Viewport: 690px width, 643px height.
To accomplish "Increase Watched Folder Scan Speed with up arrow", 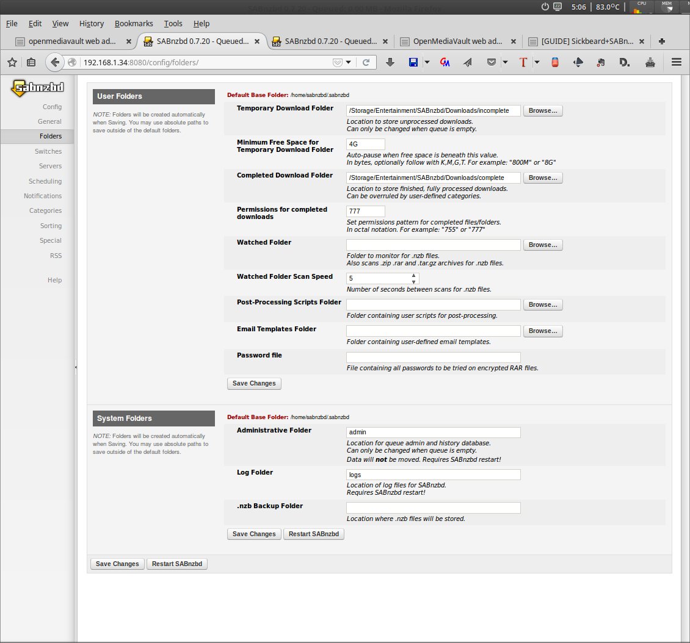I will tap(413, 275).
